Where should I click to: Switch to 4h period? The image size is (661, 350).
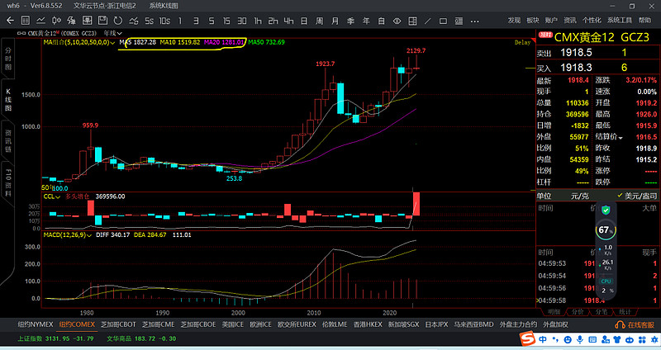click(288, 21)
